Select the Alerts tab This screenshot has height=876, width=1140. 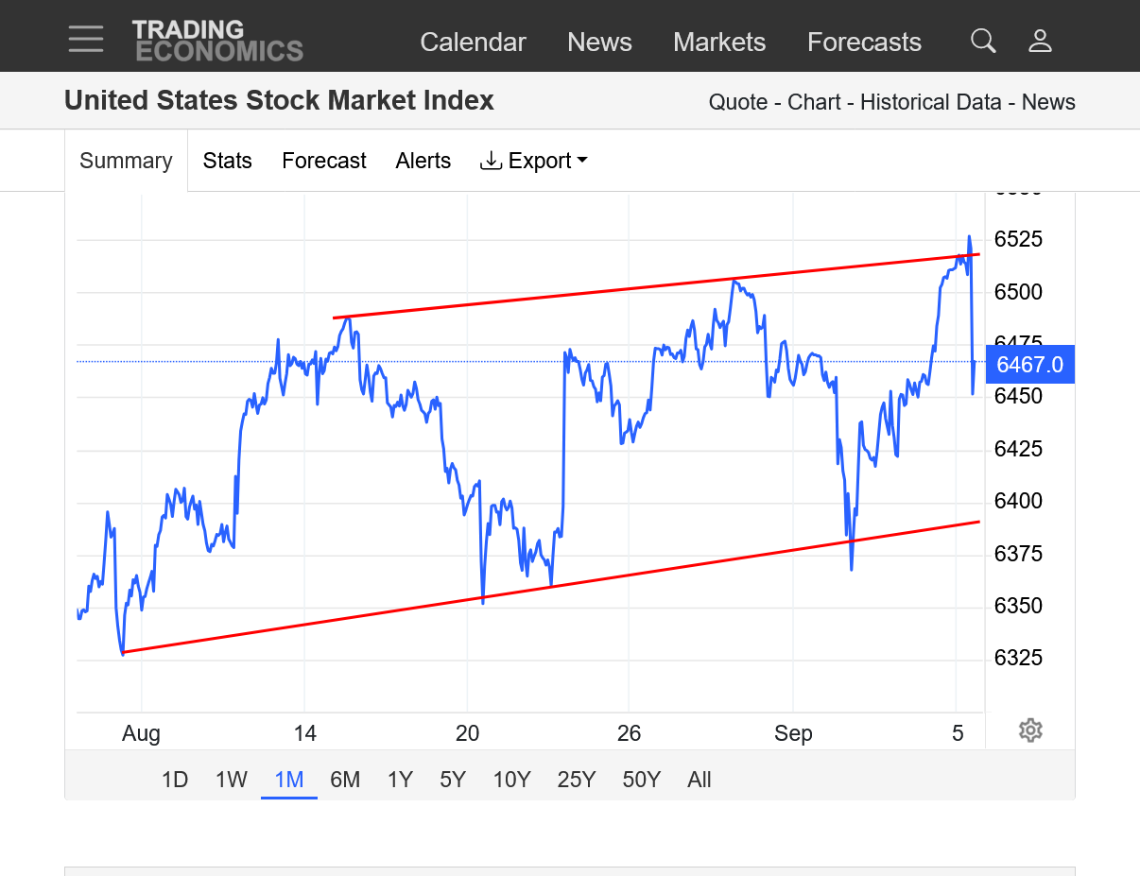[x=423, y=161]
